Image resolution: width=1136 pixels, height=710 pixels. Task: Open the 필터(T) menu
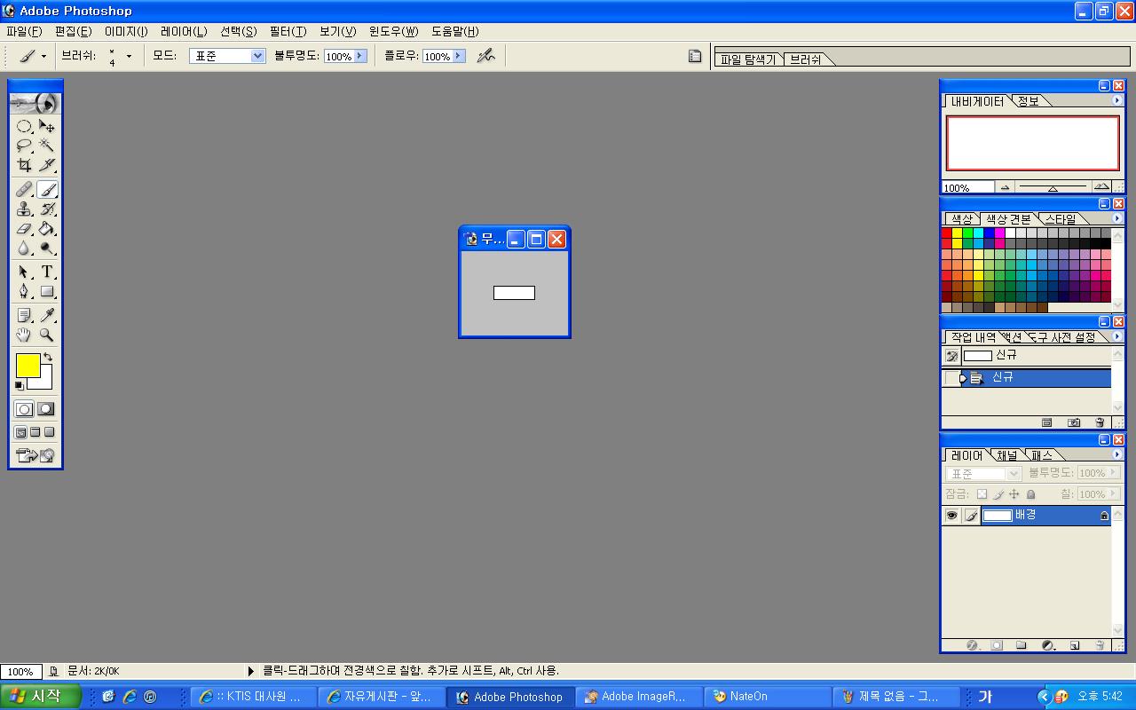coord(288,31)
